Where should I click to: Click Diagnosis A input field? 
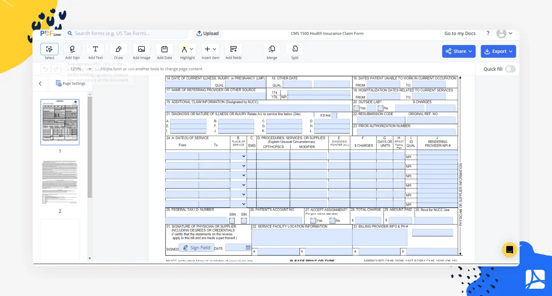pyautogui.click(x=188, y=121)
